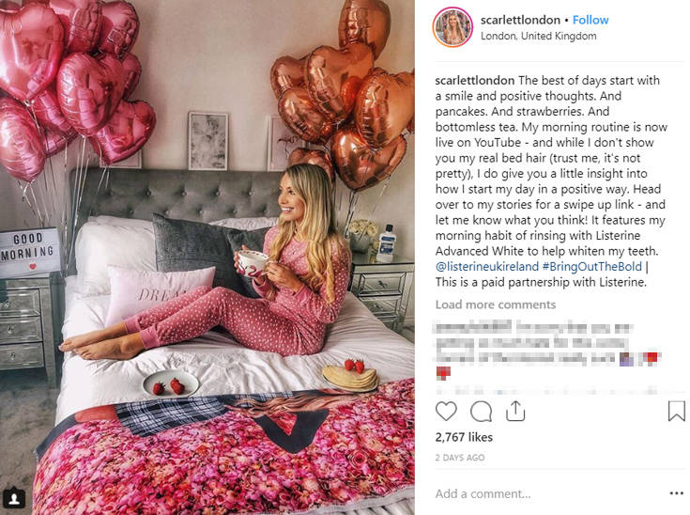Click the blurred commenter username
The height and width of the screenshot is (515, 690).
pyautogui.click(x=473, y=328)
